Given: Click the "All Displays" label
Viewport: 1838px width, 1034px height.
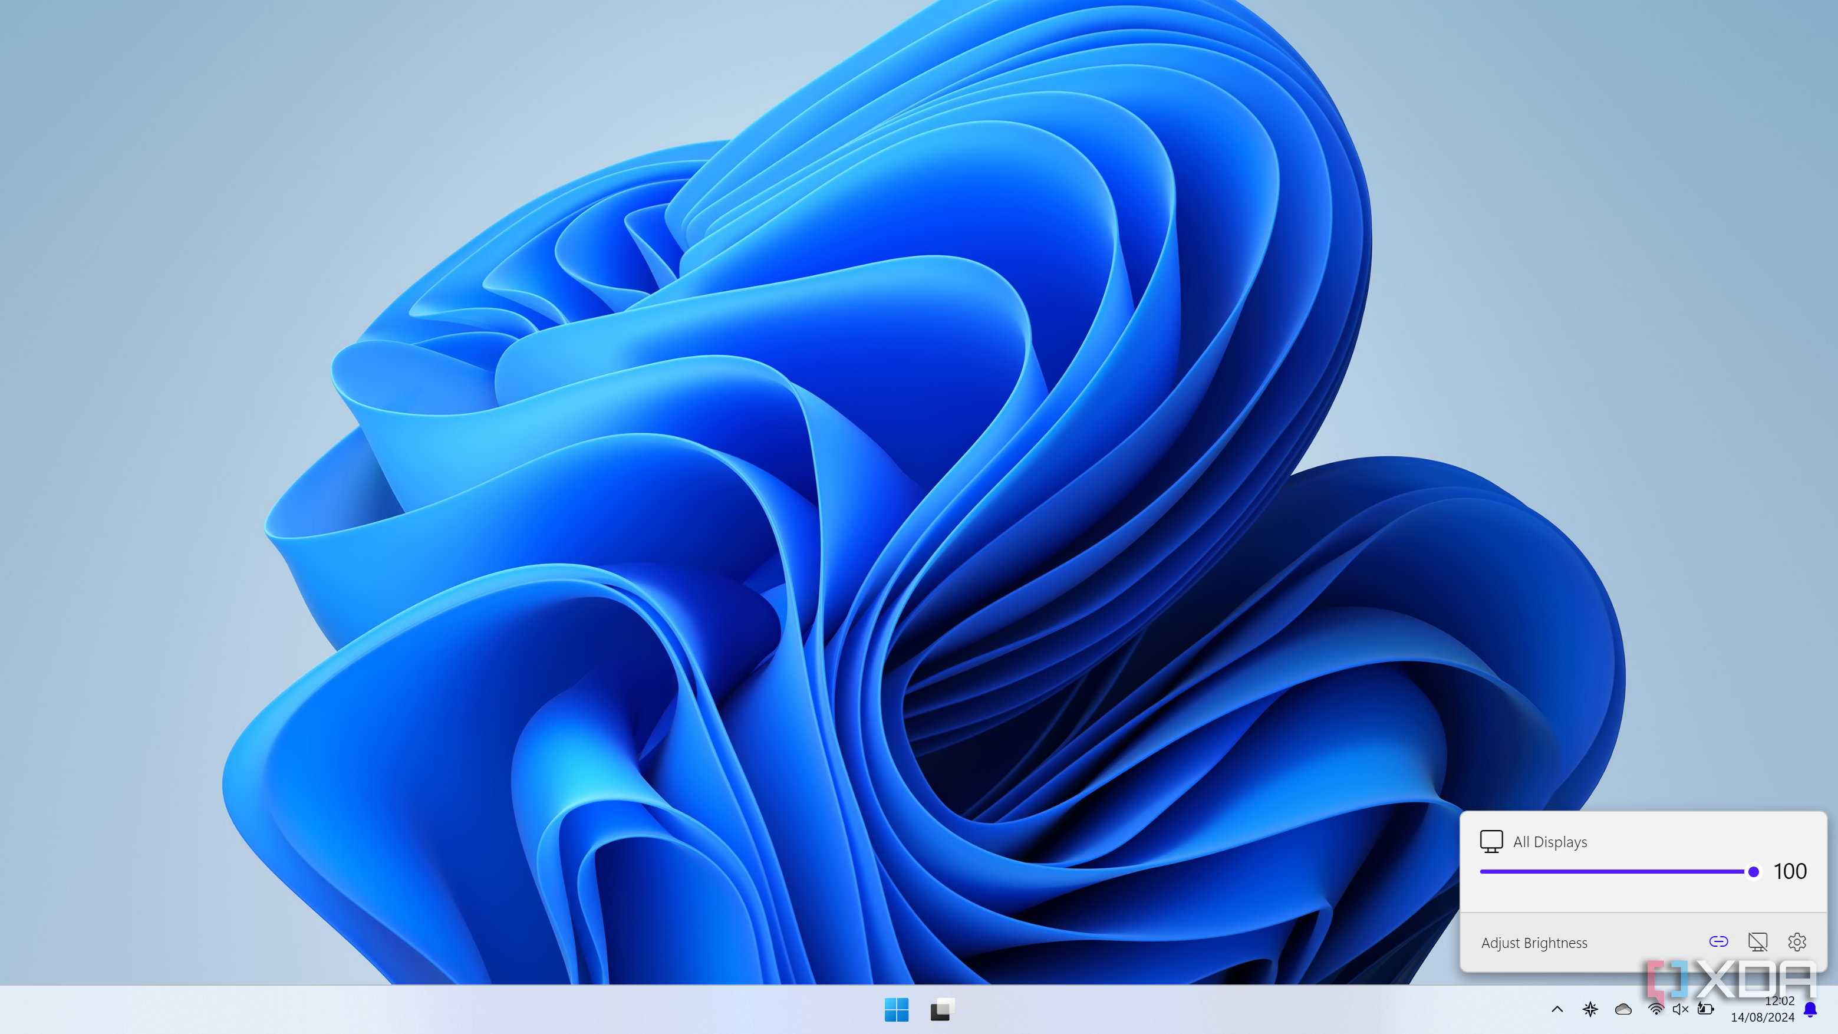Looking at the screenshot, I should [1550, 842].
